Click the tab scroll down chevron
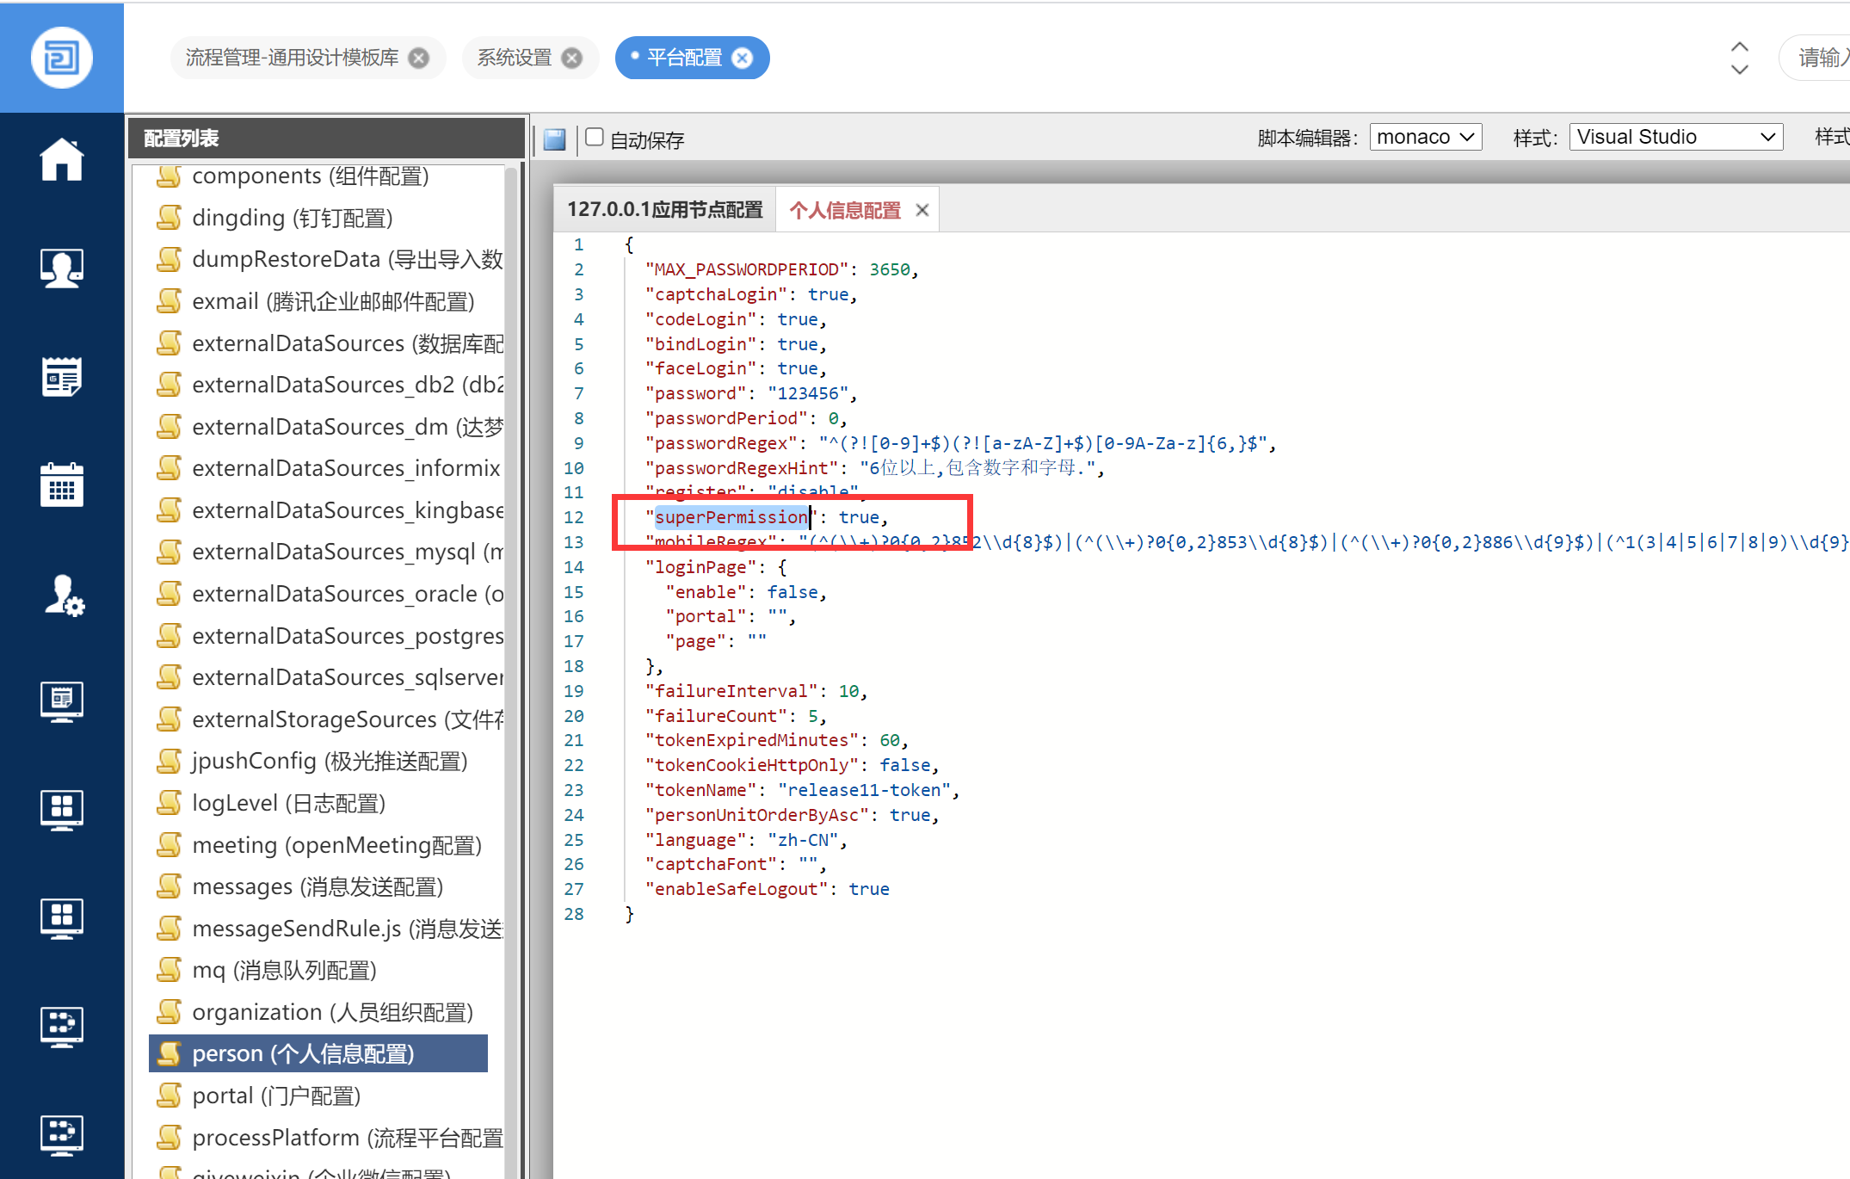The image size is (1850, 1179). click(x=1739, y=69)
